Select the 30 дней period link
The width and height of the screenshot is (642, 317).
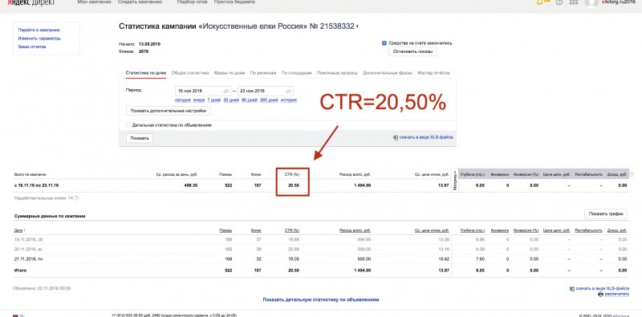coord(231,100)
